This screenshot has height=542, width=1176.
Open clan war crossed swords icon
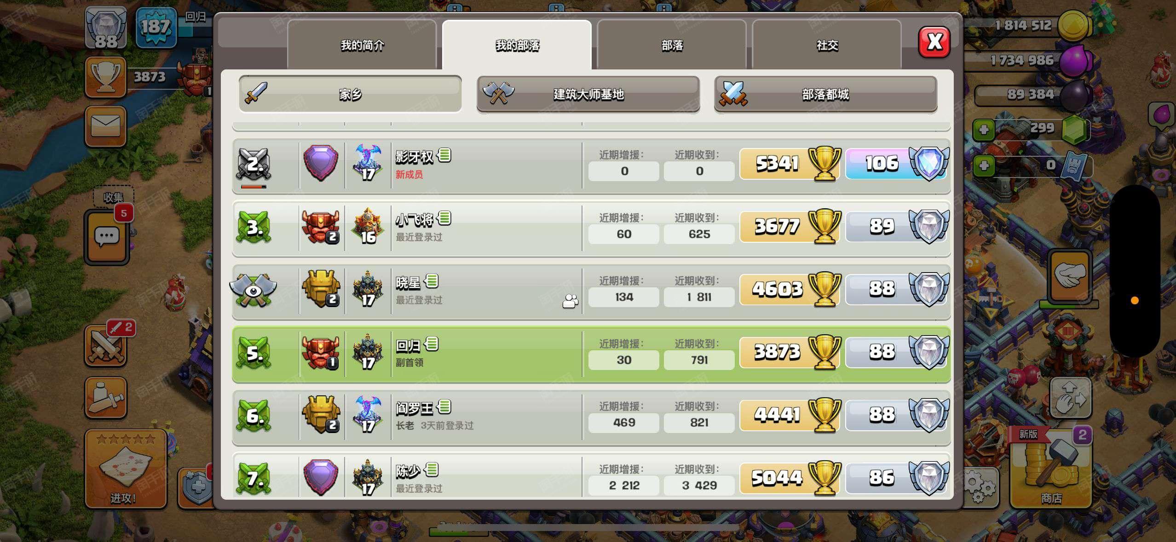tap(105, 346)
